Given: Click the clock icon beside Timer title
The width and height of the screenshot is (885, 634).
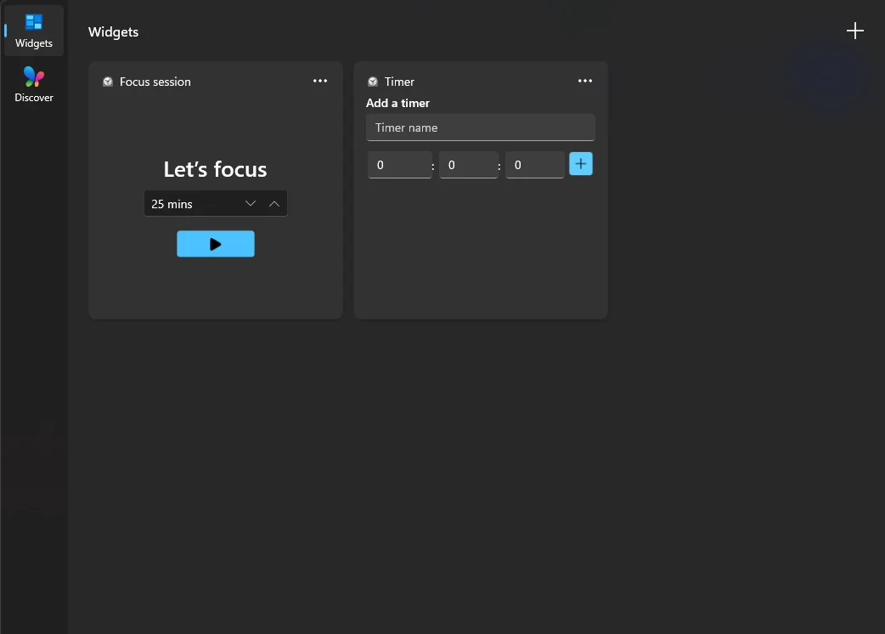Looking at the screenshot, I should (x=373, y=82).
